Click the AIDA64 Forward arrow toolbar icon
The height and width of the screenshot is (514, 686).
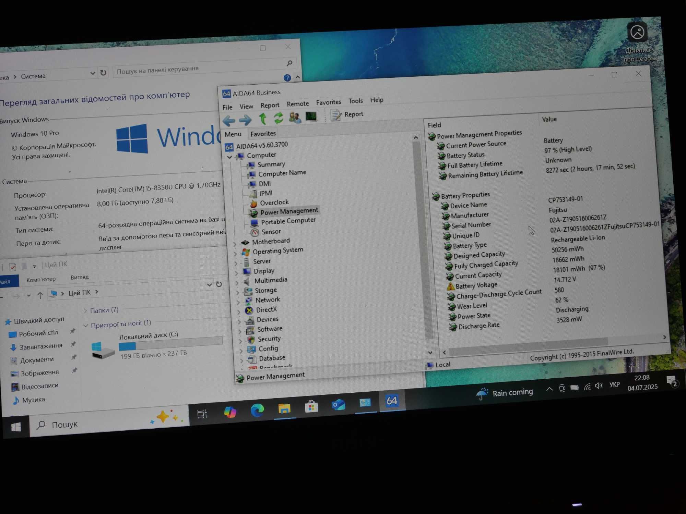(245, 120)
